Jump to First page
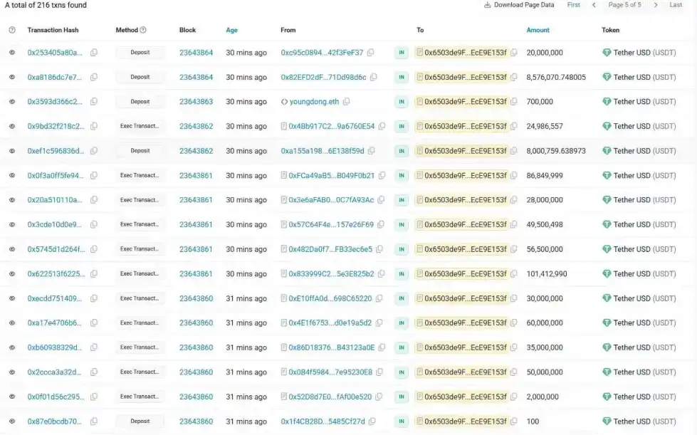The height and width of the screenshot is (435, 697). tap(573, 5)
